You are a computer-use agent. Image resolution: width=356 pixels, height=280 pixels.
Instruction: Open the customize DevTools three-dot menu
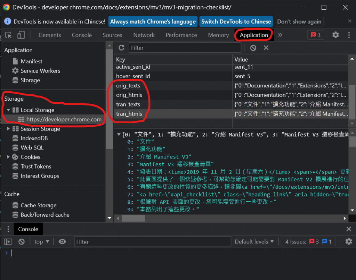[x=349, y=35]
